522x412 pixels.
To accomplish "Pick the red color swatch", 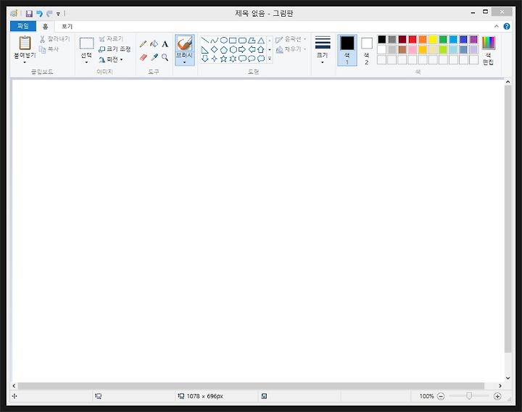I will (x=413, y=39).
